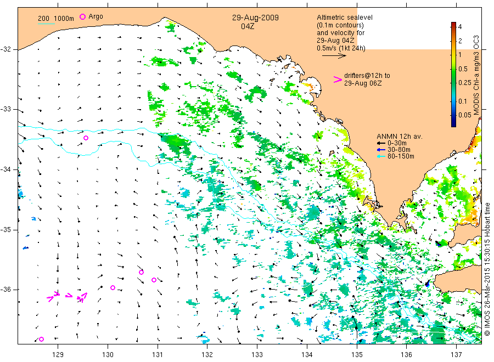This screenshot has height=362, width=494.
Task: Click the 'ANMN 12h av.' heading
Action: [400, 137]
